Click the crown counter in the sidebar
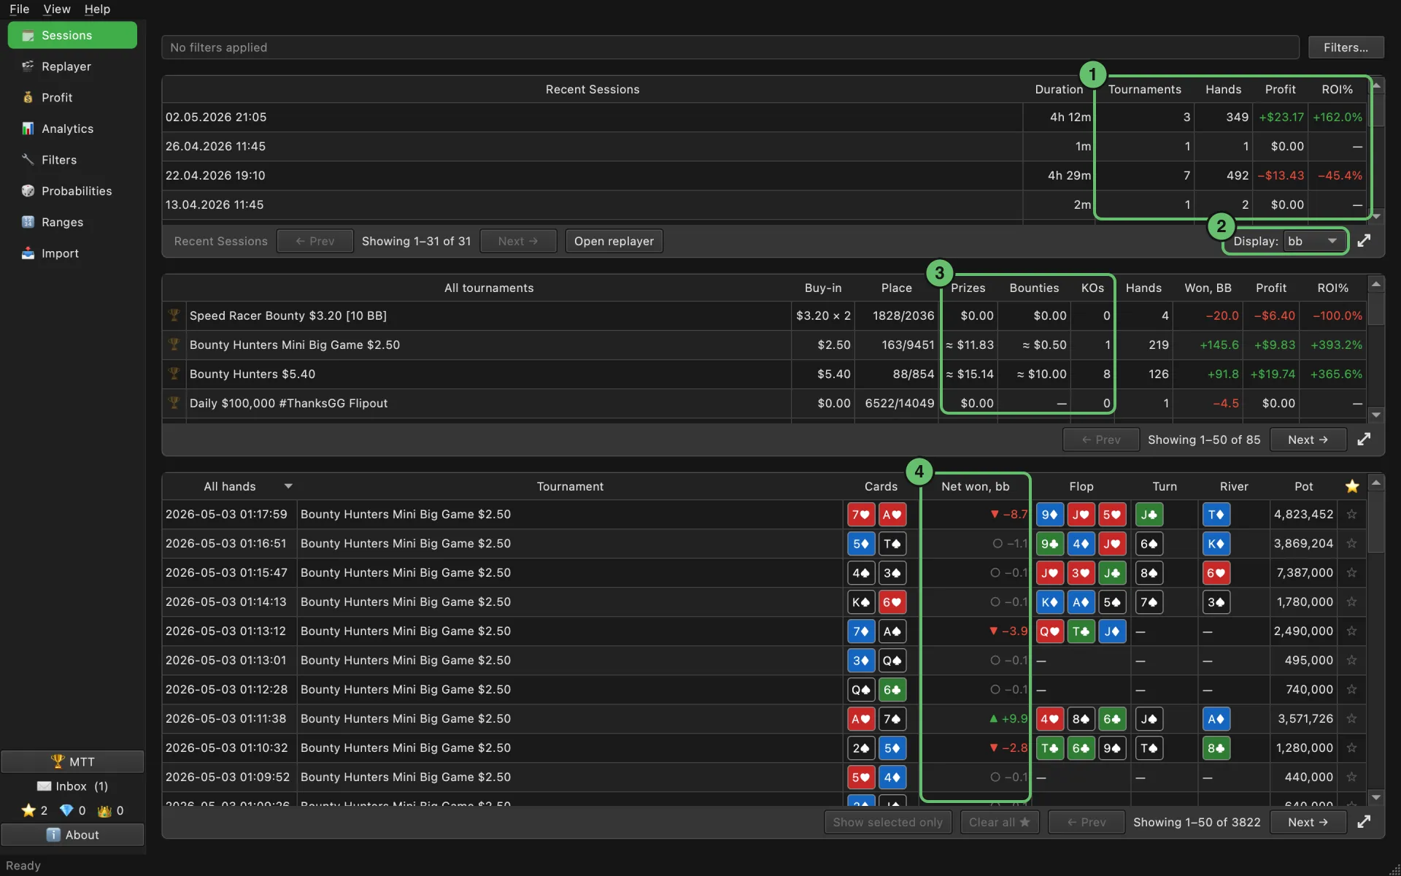Image resolution: width=1401 pixels, height=876 pixels. 110,810
